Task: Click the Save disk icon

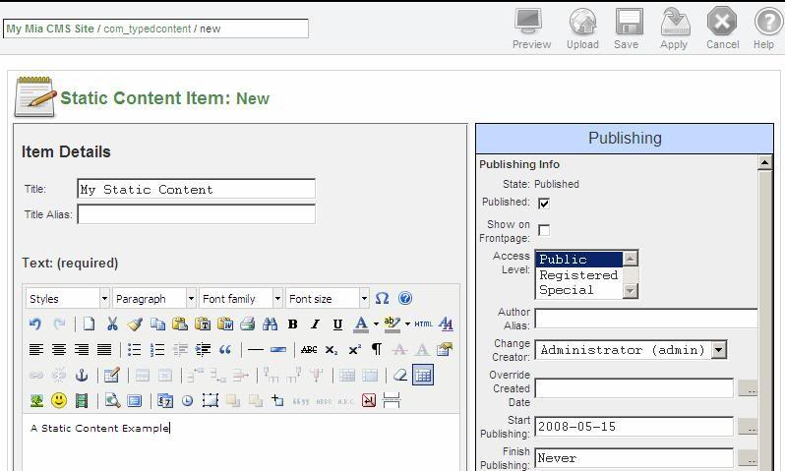Action: 629,29
